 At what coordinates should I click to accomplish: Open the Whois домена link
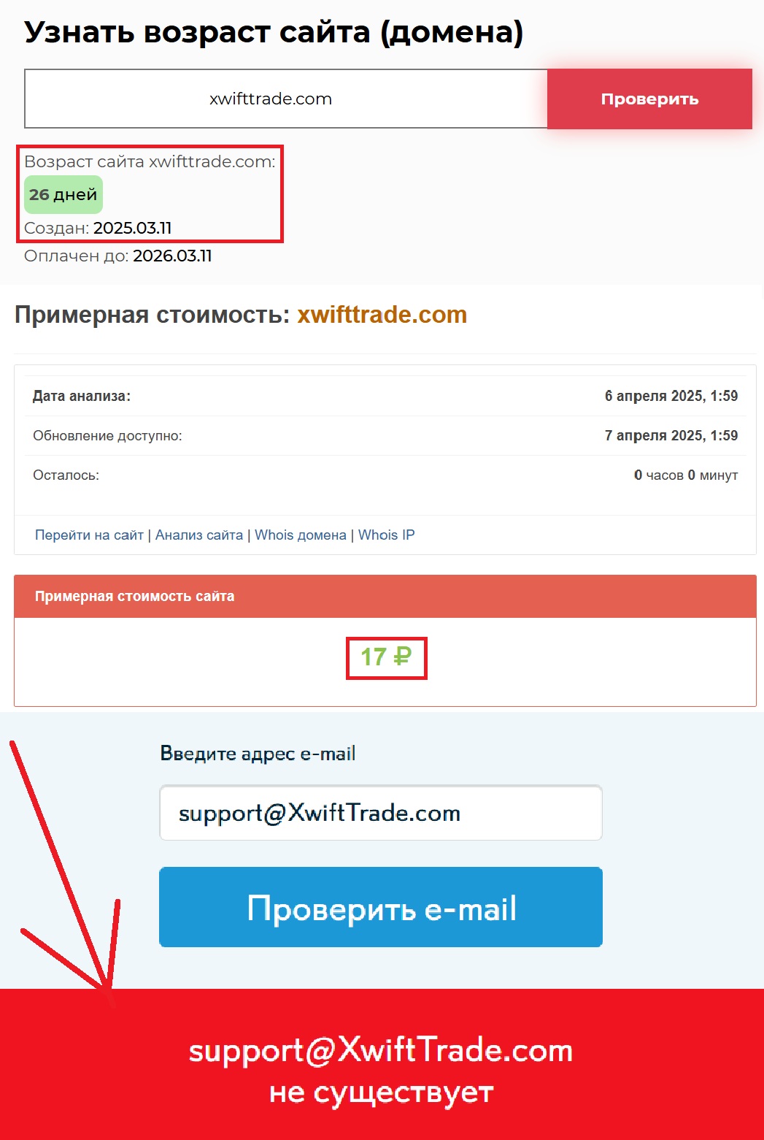click(301, 535)
